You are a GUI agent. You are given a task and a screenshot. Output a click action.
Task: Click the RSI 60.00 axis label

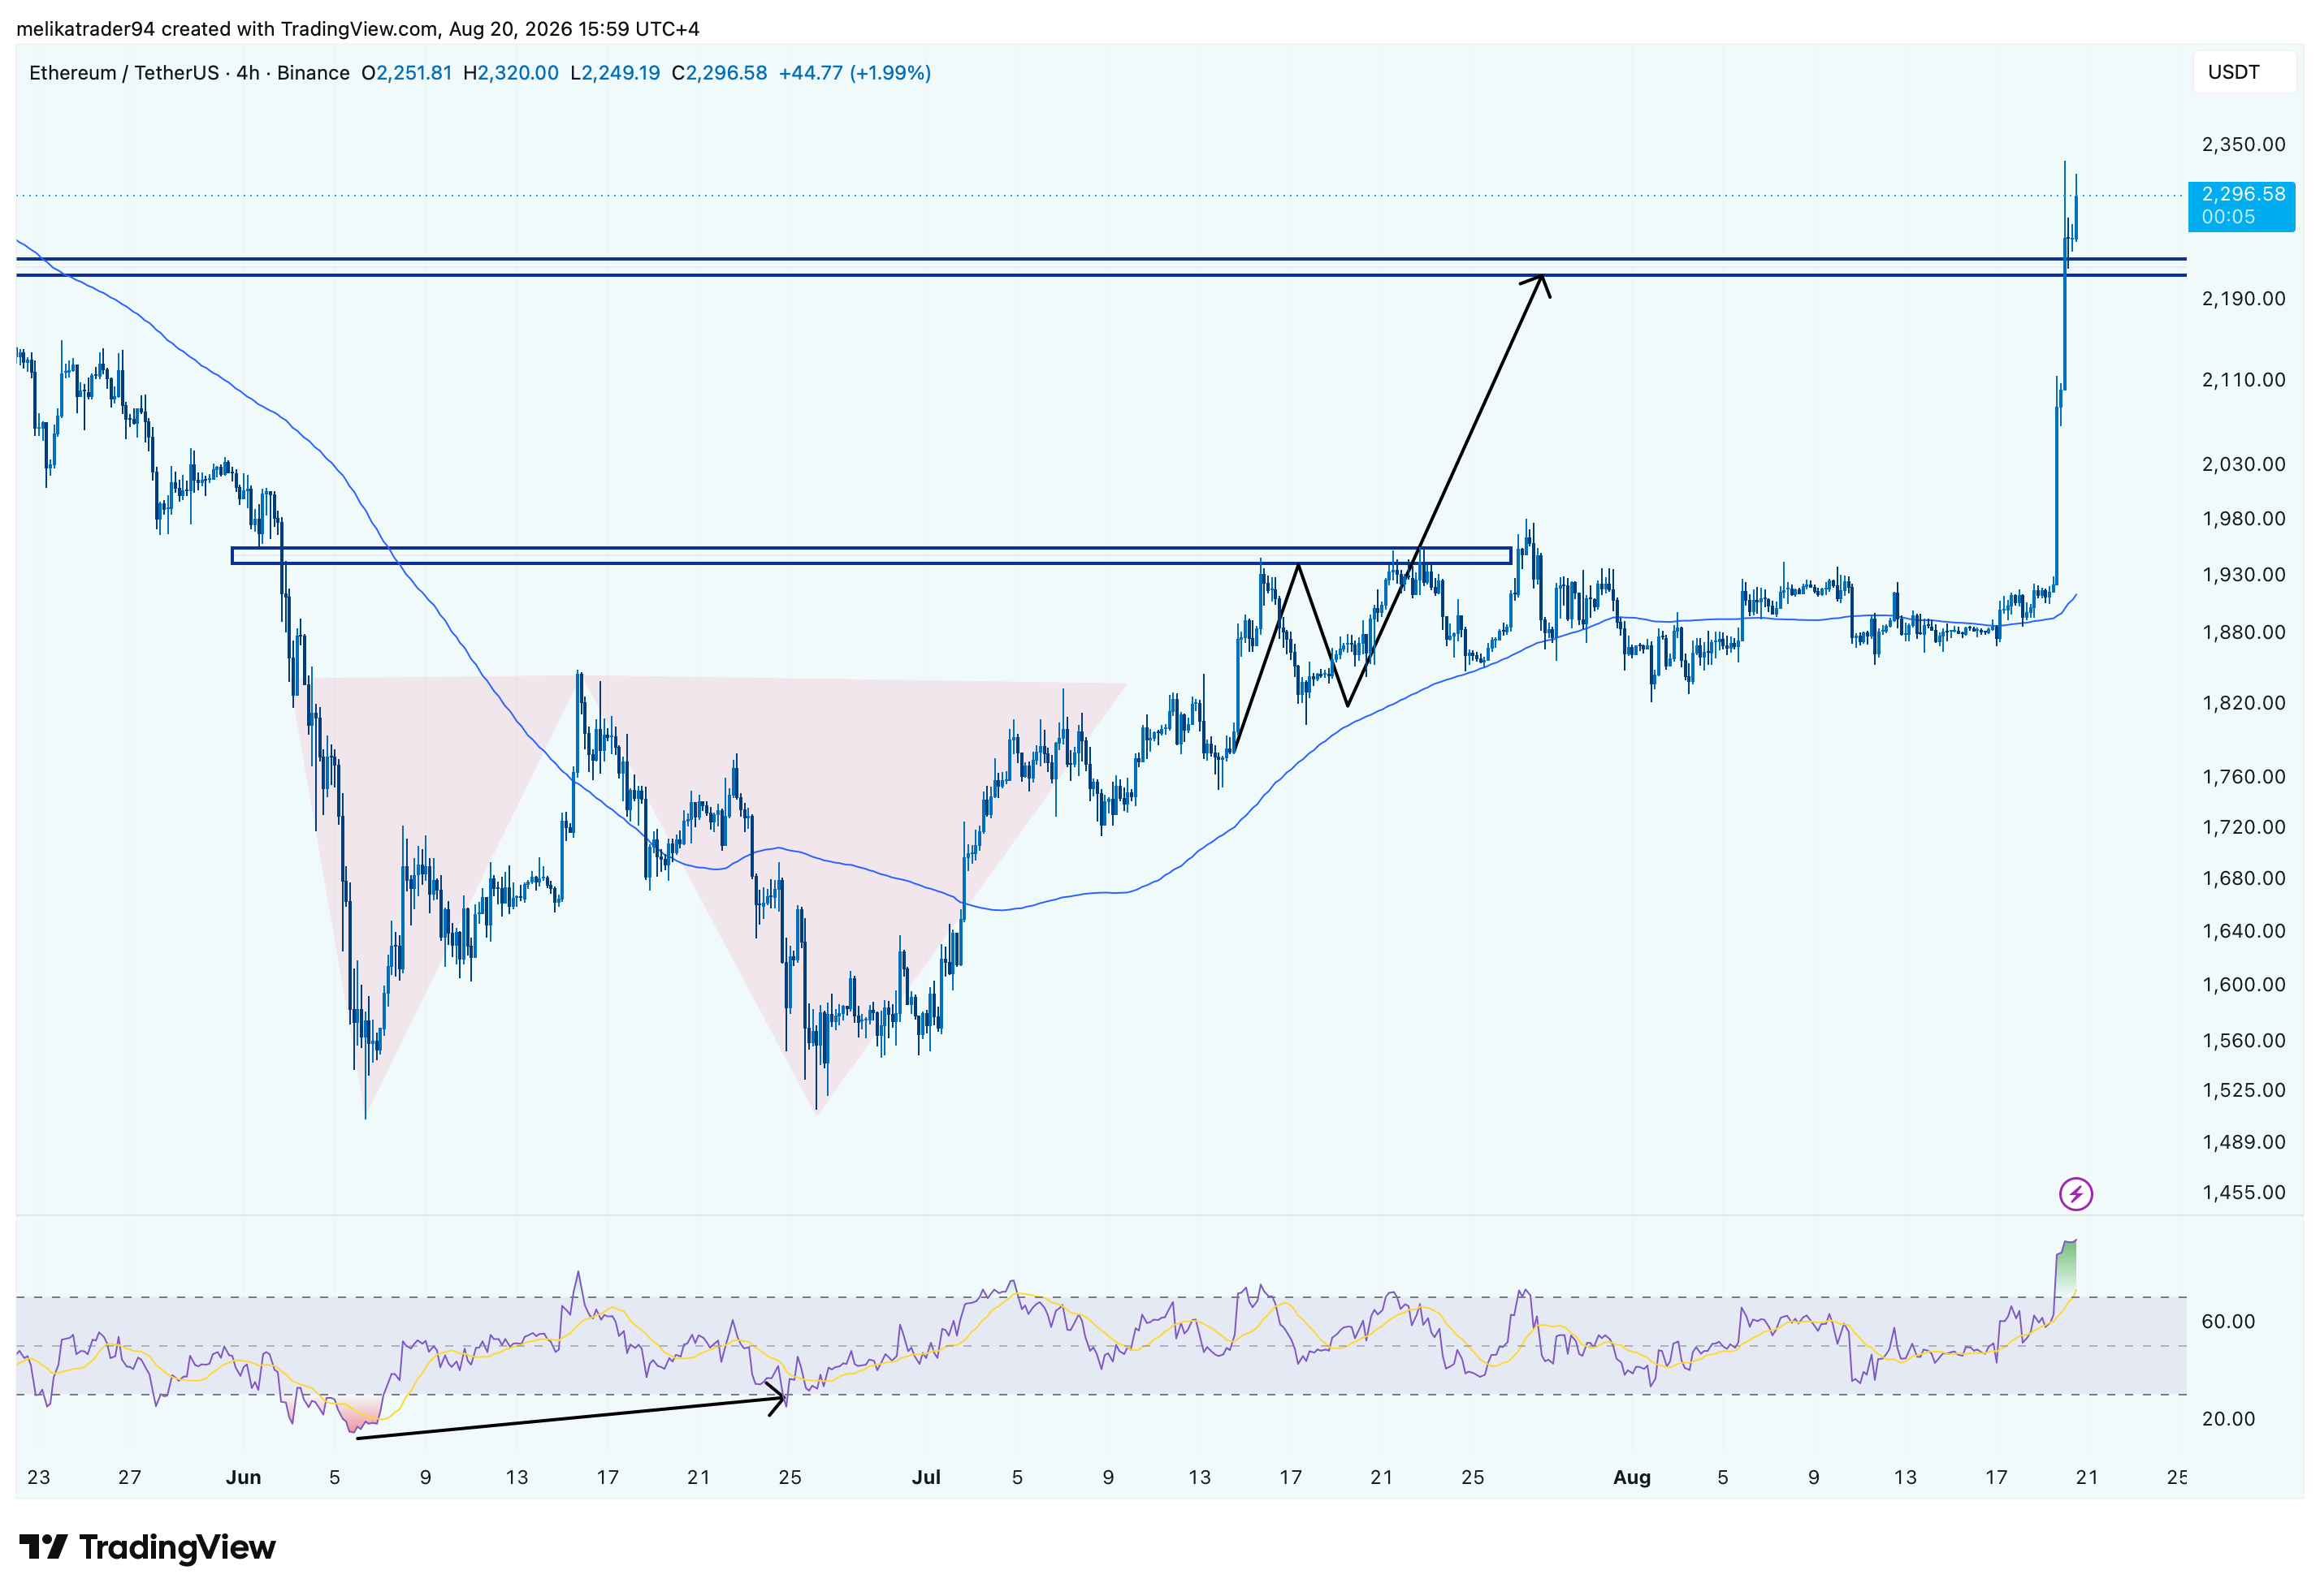2228,1322
